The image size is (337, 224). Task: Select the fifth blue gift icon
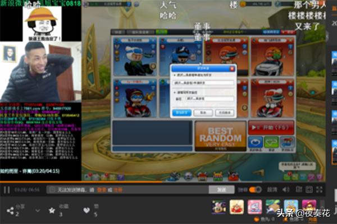pyautogui.click(x=291, y=207)
